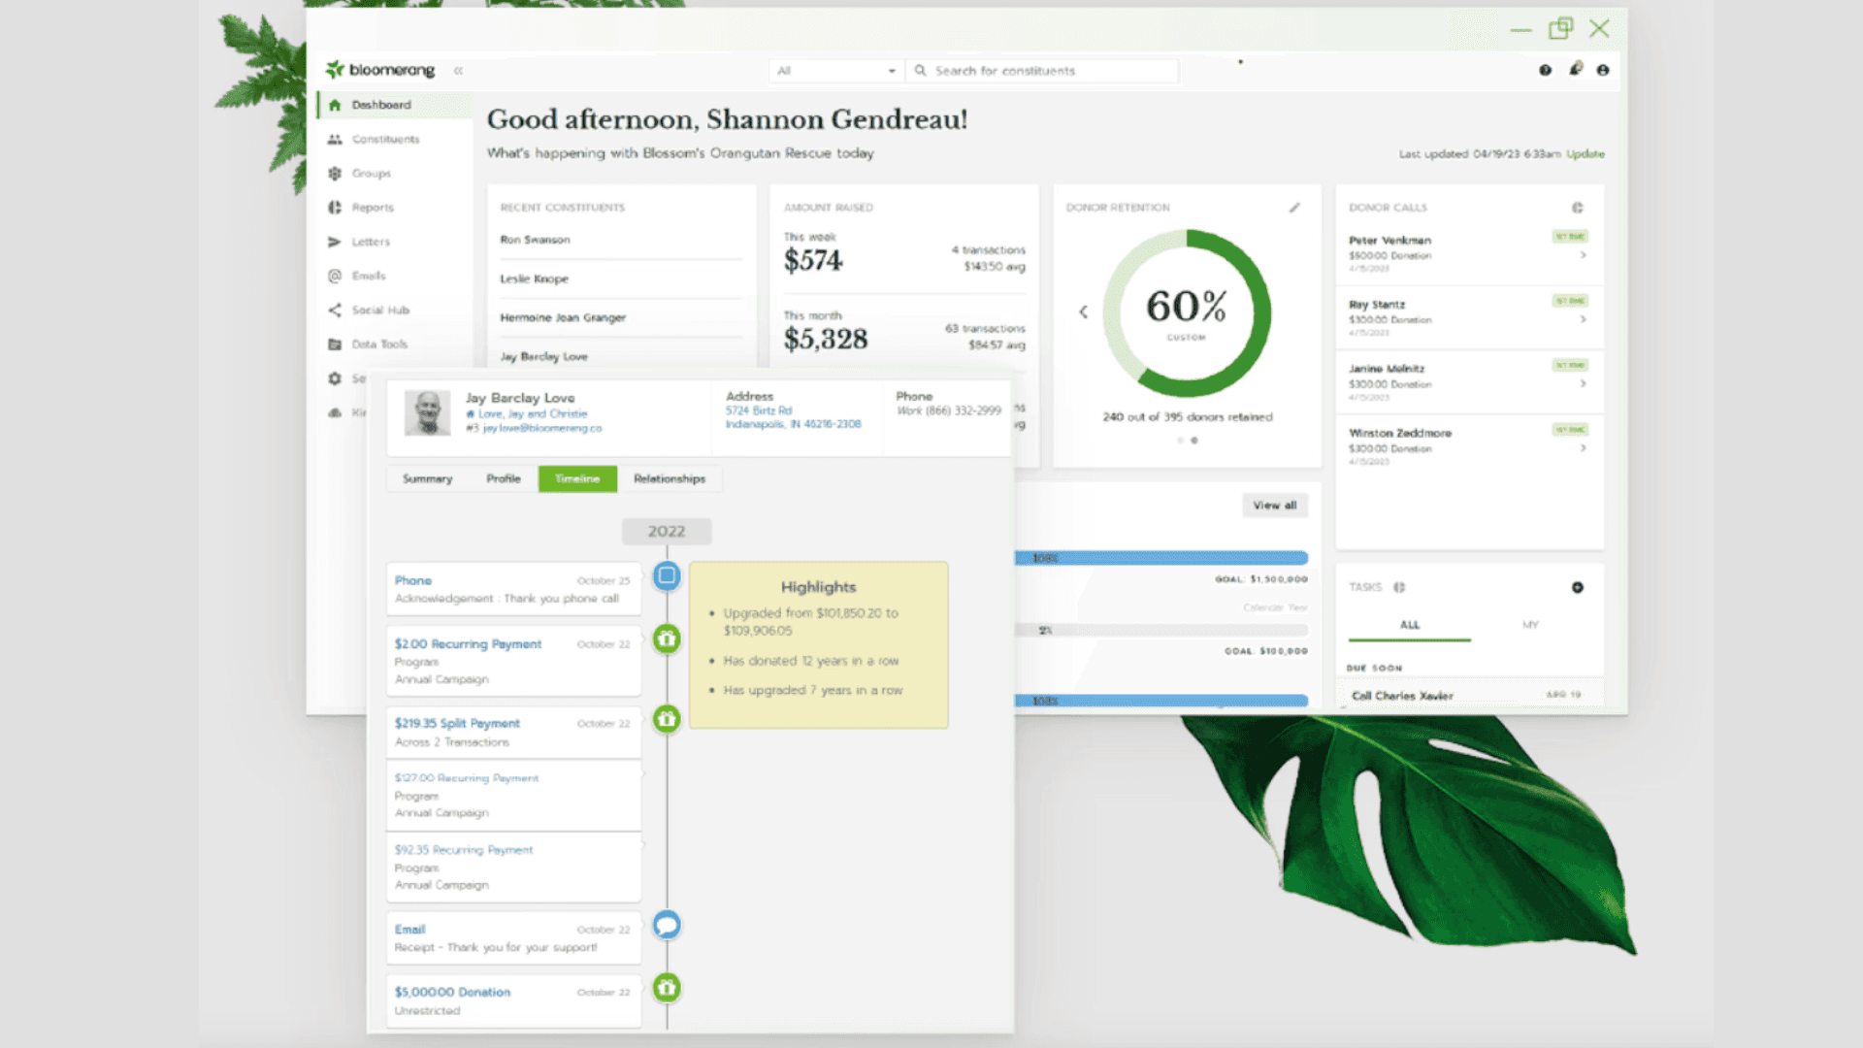Go to previous donor retention chart

coord(1084,311)
